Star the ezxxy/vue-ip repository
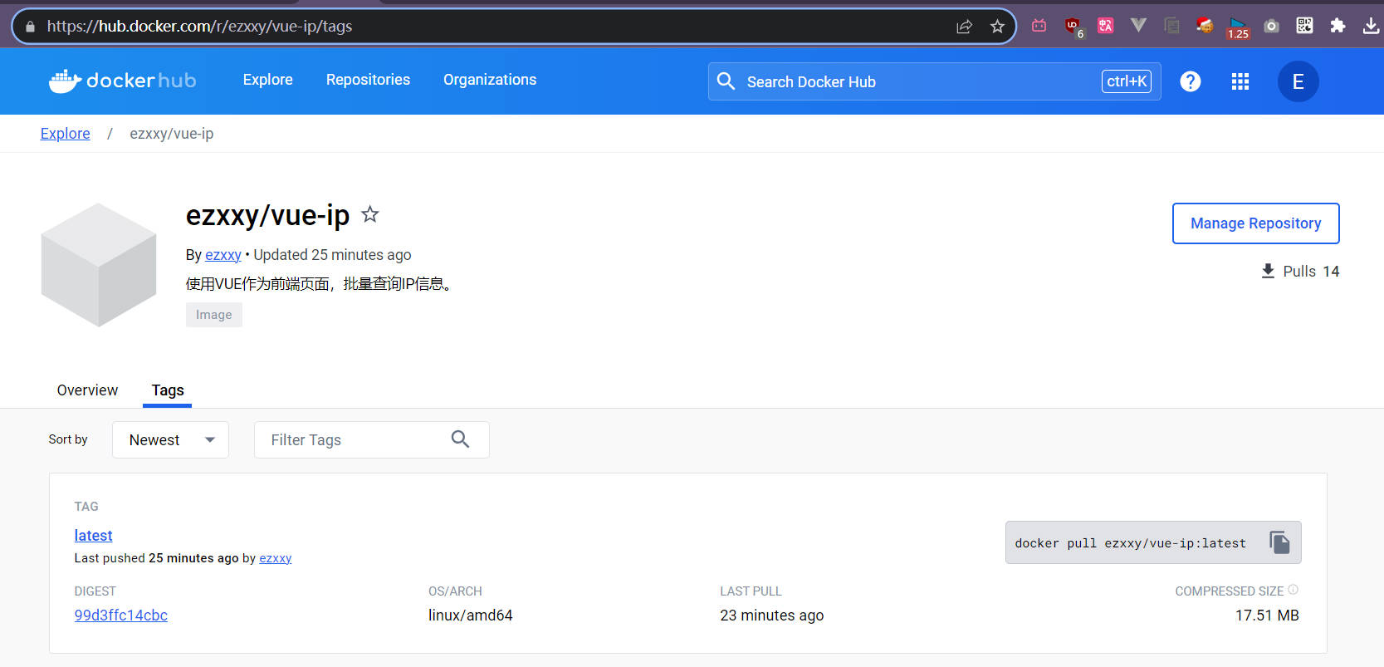This screenshot has height=667, width=1384. pyautogui.click(x=370, y=215)
